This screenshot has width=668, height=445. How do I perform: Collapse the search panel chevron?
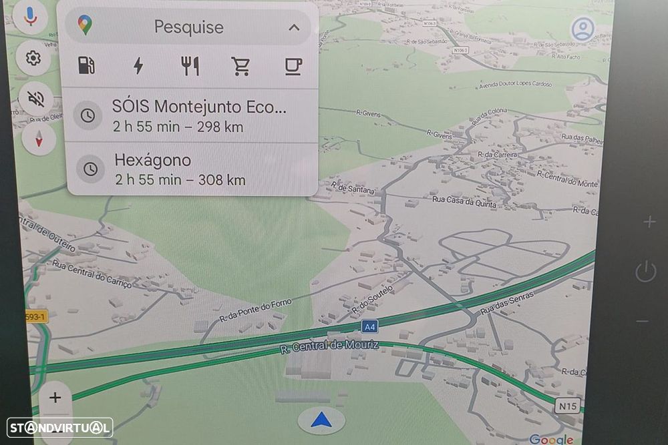[x=294, y=28]
